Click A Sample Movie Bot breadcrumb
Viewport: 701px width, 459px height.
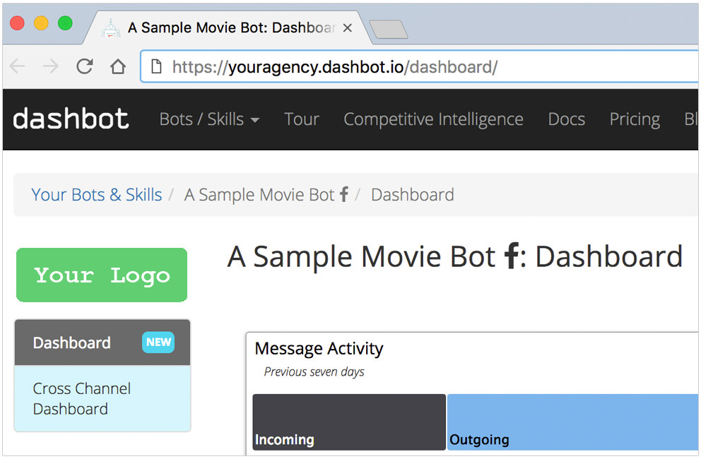(259, 195)
